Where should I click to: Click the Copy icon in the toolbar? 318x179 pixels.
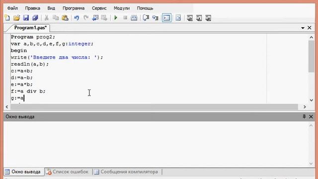coord(56,18)
